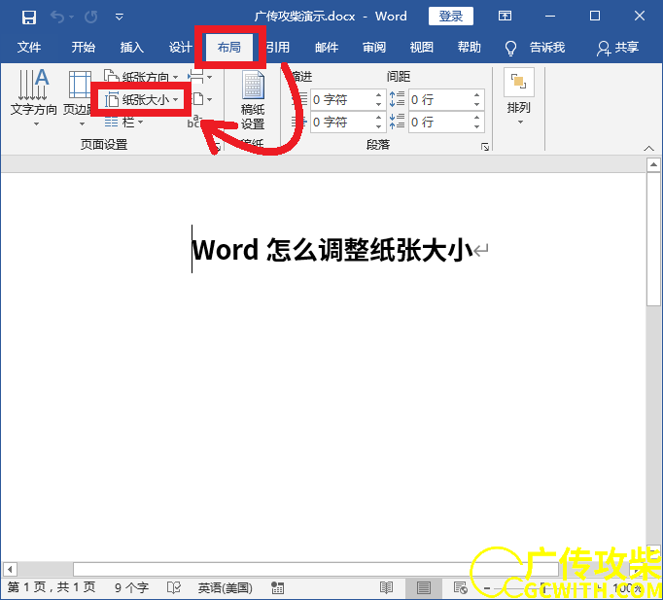663x600 pixels.
Task: Open the line numbers dropdown icon
Action: pos(201,100)
